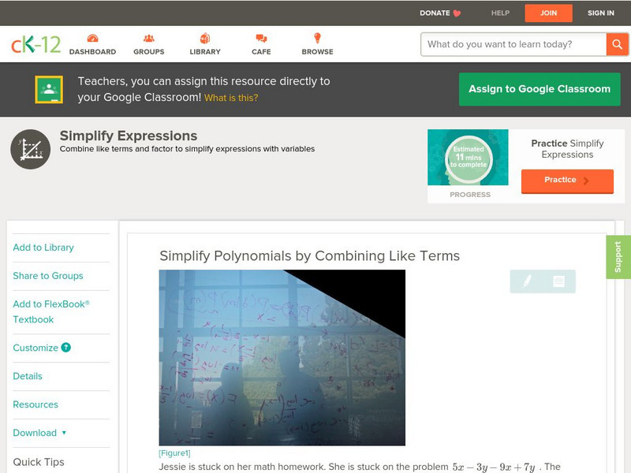The height and width of the screenshot is (473, 631).
Task: Open the HELP menu item
Action: pos(500,13)
